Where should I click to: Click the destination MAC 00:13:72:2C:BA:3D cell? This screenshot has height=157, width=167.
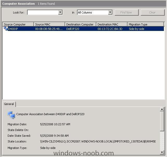[x=110, y=29]
